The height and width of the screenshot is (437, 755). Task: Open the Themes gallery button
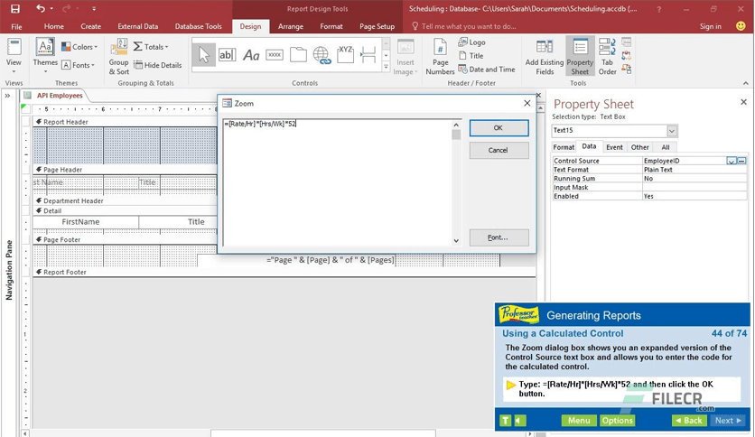pyautogui.click(x=45, y=56)
